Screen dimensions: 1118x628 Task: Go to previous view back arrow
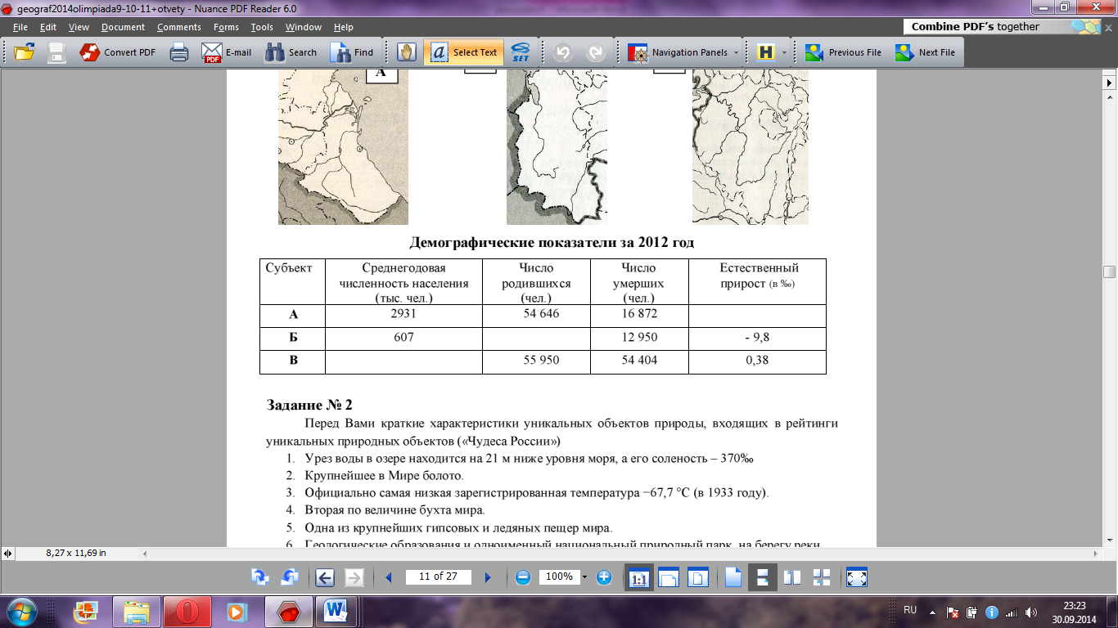click(x=325, y=577)
